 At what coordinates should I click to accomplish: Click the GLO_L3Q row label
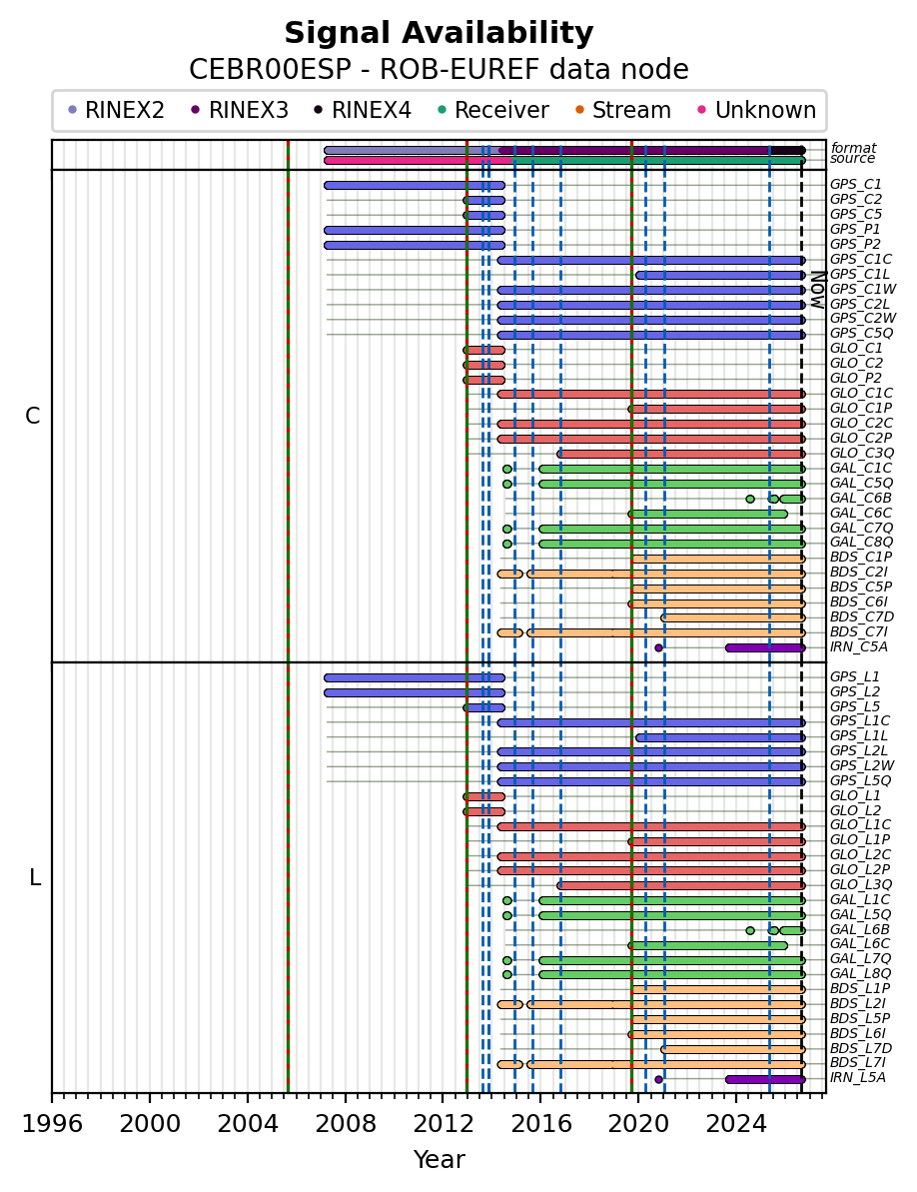click(861, 884)
